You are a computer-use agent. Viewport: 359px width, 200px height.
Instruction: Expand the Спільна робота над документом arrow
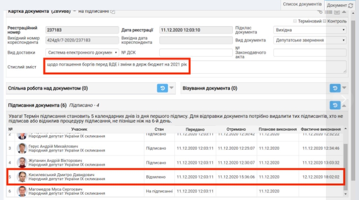tap(172, 88)
